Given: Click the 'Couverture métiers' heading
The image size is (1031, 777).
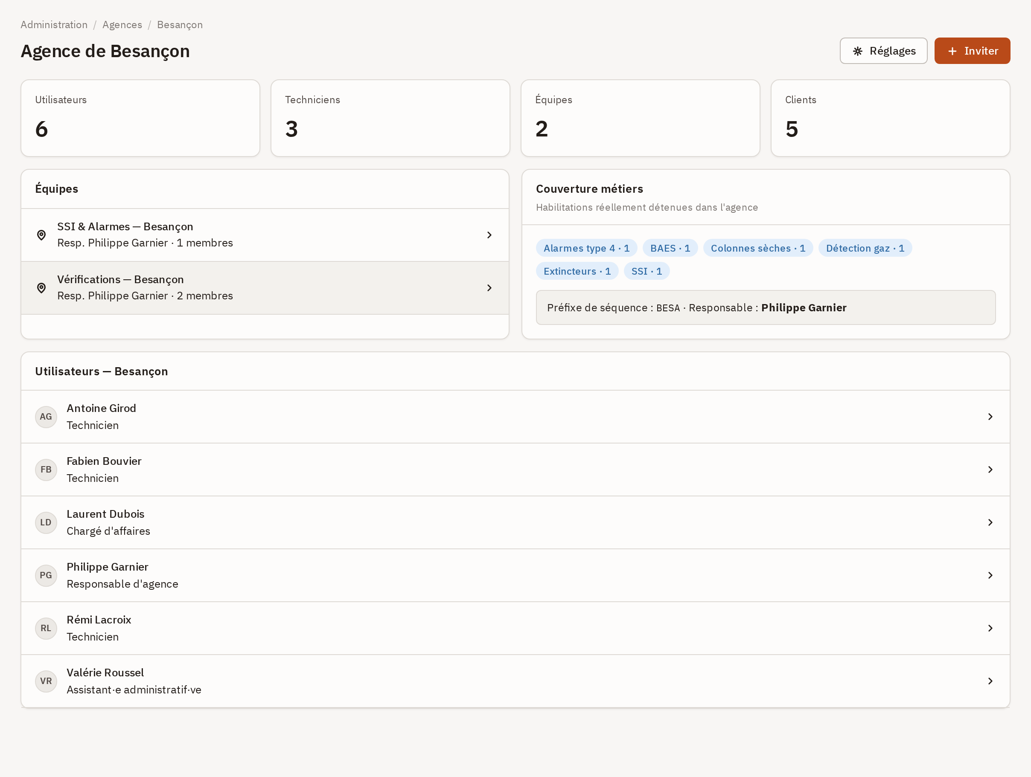Looking at the screenshot, I should coord(589,189).
